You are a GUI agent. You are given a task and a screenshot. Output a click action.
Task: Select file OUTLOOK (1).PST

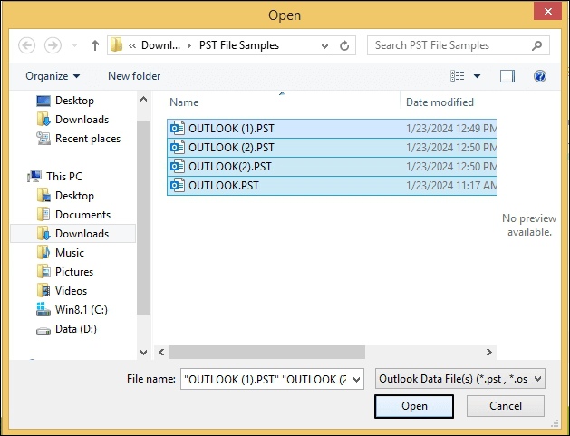coord(332,129)
